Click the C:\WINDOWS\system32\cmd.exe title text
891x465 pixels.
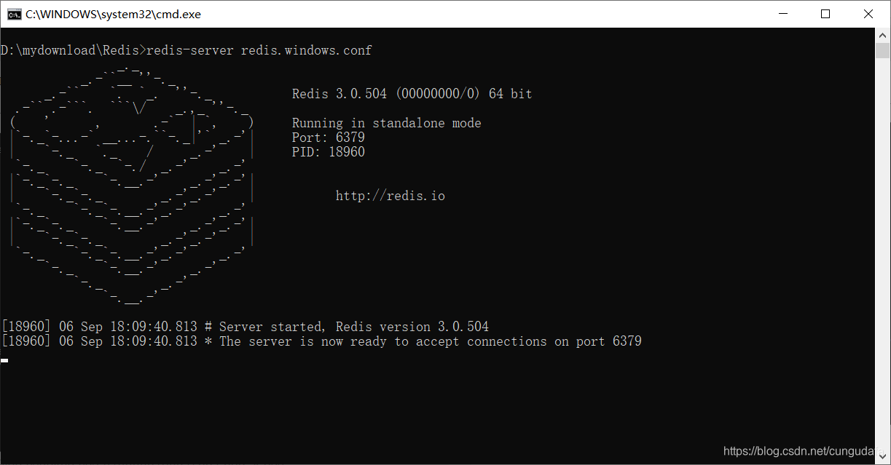point(114,13)
